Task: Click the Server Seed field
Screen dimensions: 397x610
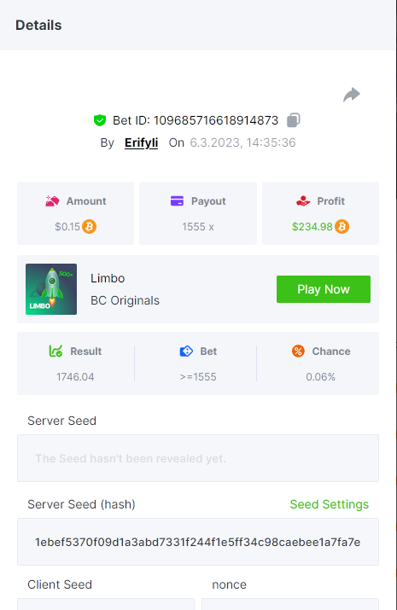Action: 198,458
